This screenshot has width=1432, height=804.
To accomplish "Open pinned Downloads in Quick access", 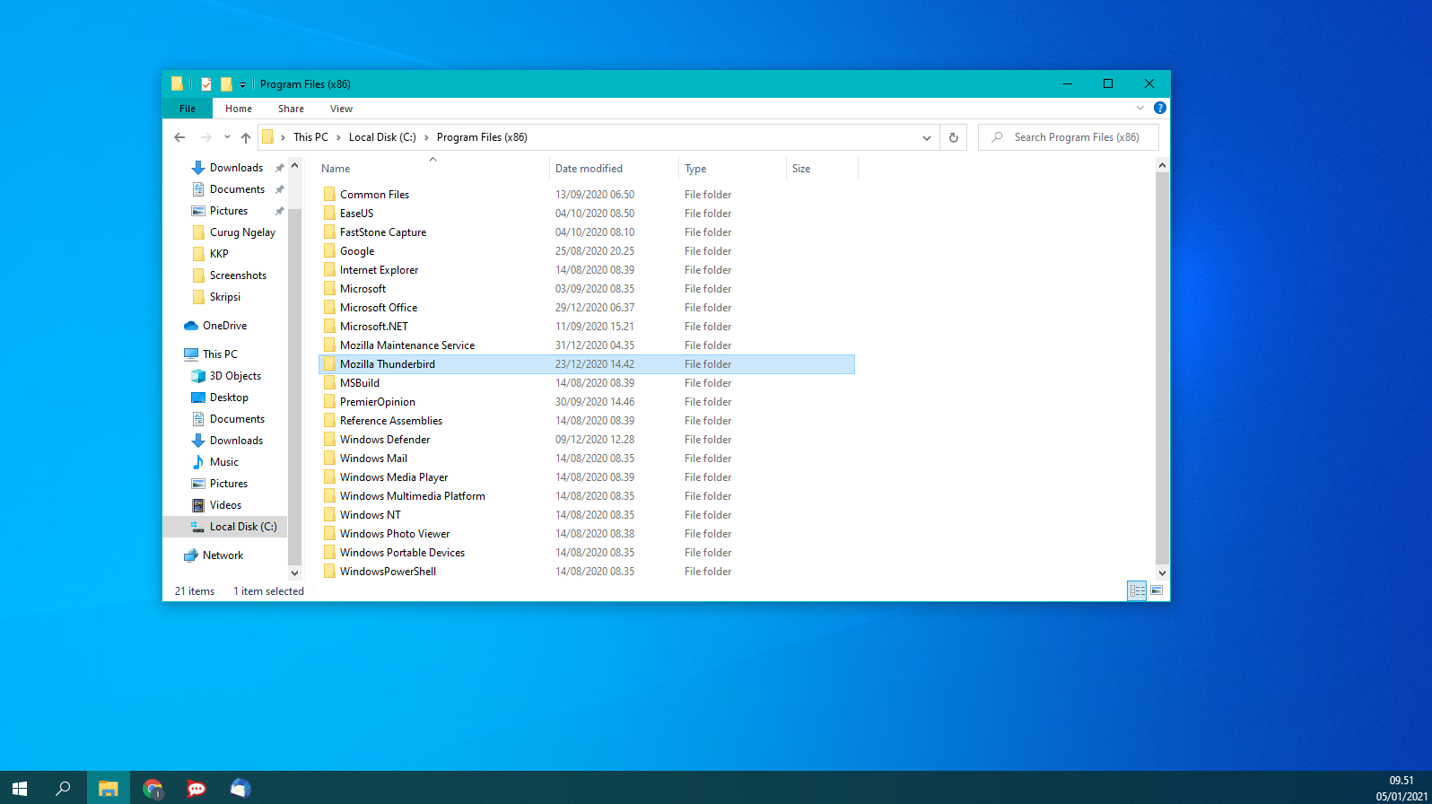I will click(x=236, y=168).
